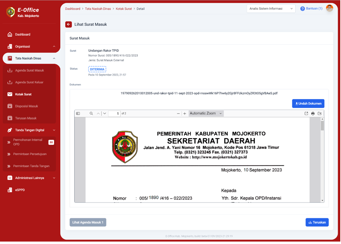This screenshot has height=244, width=341.
Task: Click the Bantuan (1) help link
Action: [x=314, y=8]
